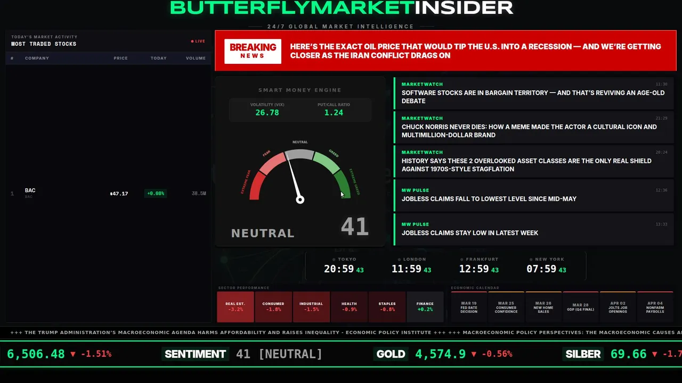Click the red LIVE indicator

[198, 41]
